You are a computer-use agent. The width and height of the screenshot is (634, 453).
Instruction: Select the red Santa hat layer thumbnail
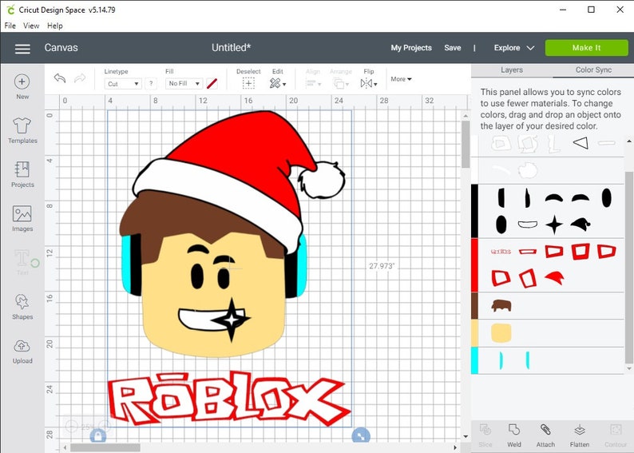point(554,278)
